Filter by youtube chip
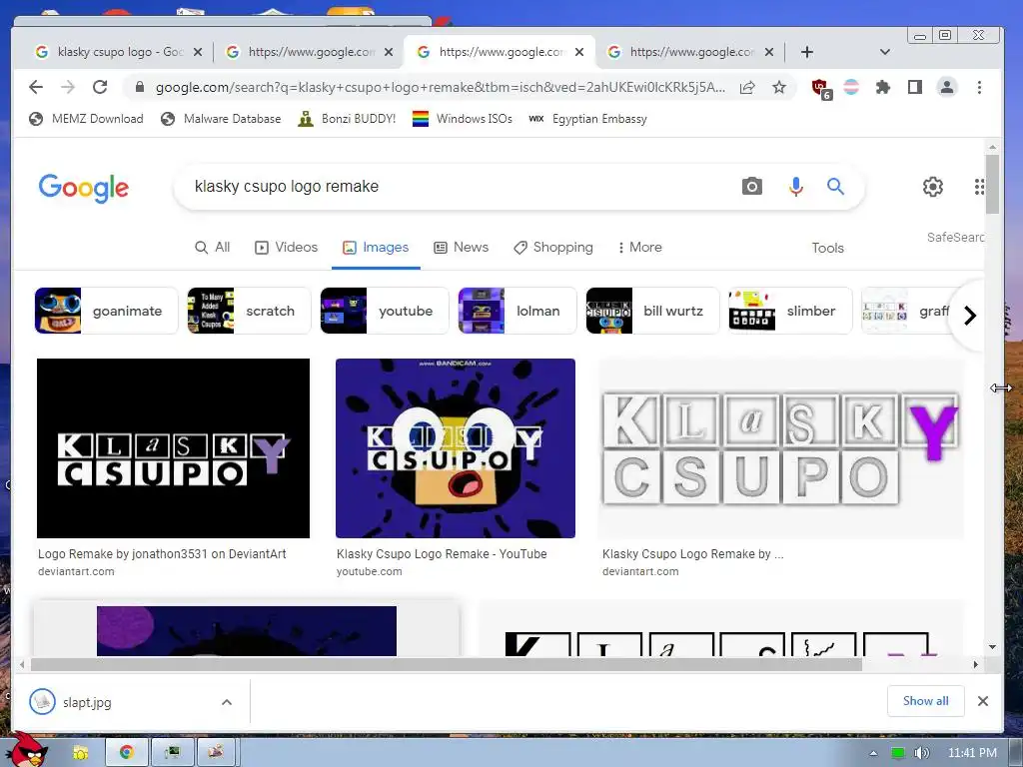 [x=385, y=311]
